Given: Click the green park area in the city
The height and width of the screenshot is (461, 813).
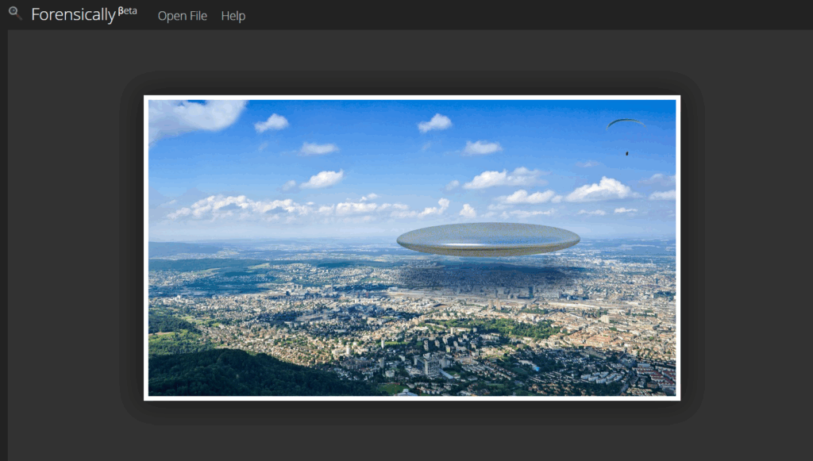Looking at the screenshot, I should 508,327.
